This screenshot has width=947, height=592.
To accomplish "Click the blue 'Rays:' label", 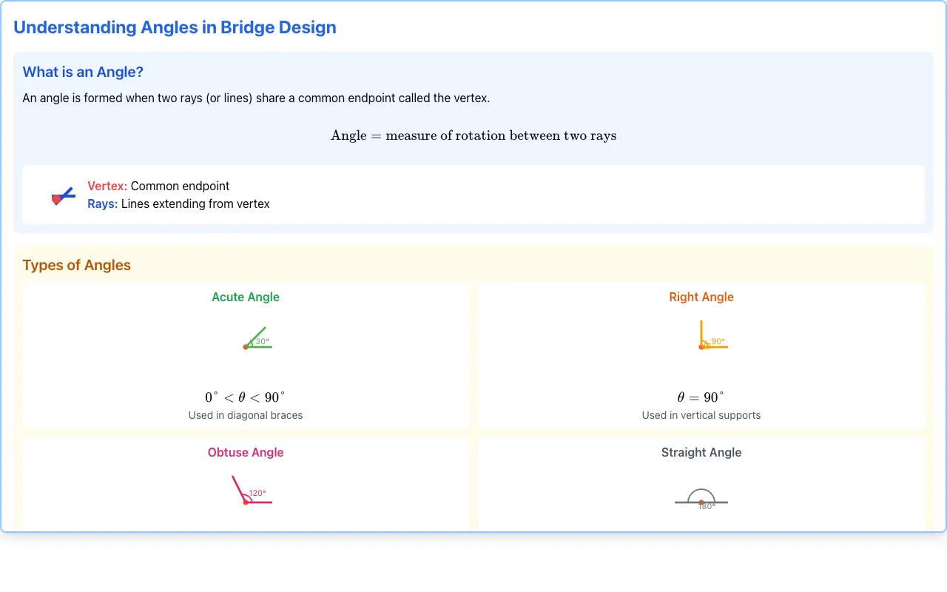I will coord(103,203).
